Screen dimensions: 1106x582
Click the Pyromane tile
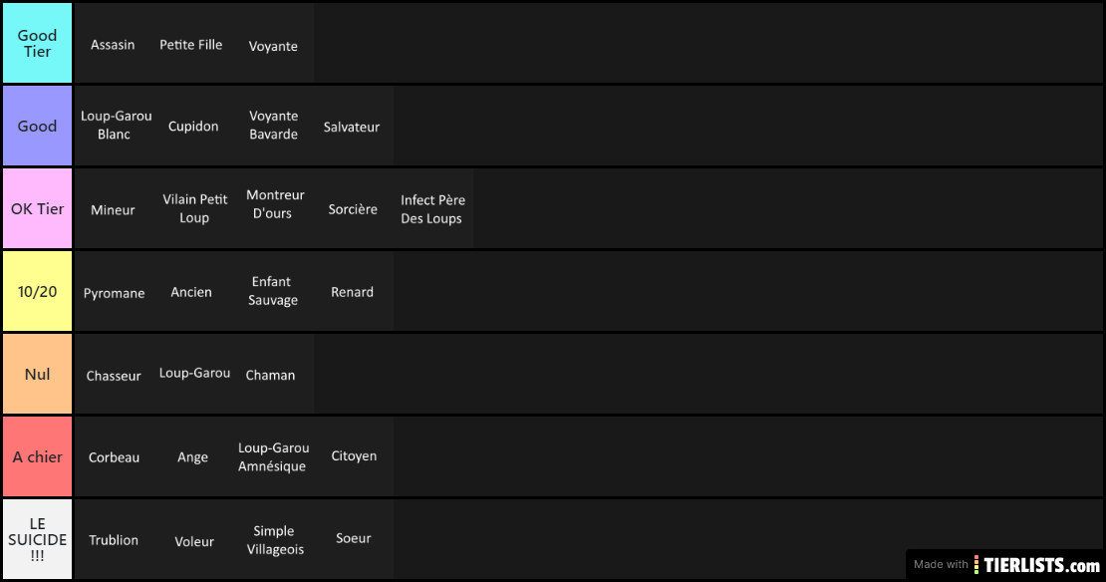(115, 291)
